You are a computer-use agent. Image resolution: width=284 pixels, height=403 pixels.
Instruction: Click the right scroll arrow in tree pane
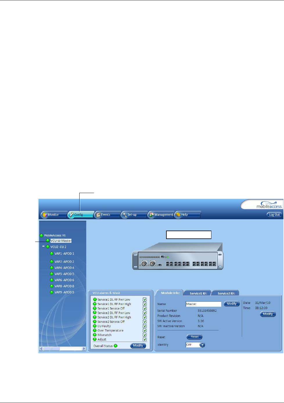[x=84, y=349]
